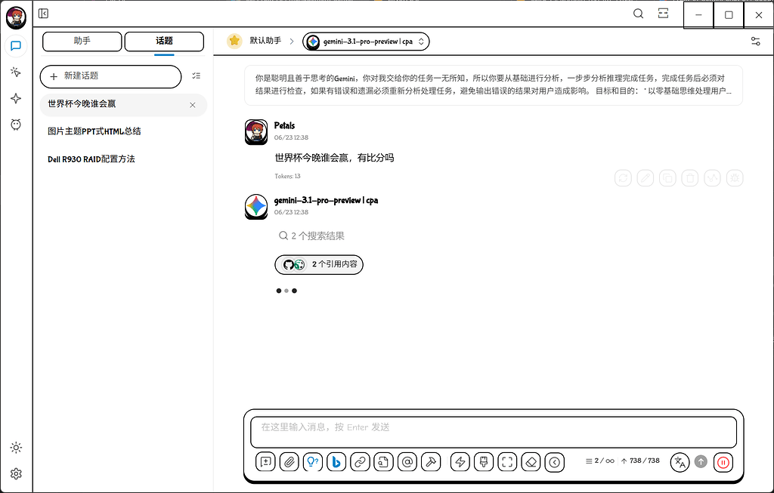The width and height of the screenshot is (774, 493).
Task: Open topic list manage checklist icon
Action: click(197, 76)
